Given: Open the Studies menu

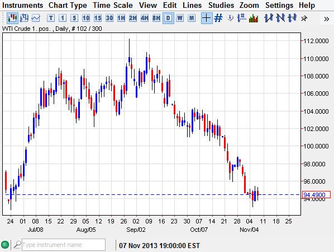Looking at the screenshot, I should 221,5.
